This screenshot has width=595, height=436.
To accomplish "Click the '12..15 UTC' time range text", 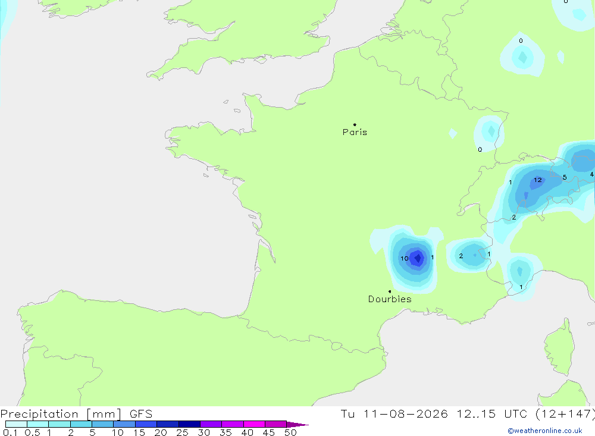I will pyautogui.click(x=492, y=414).
